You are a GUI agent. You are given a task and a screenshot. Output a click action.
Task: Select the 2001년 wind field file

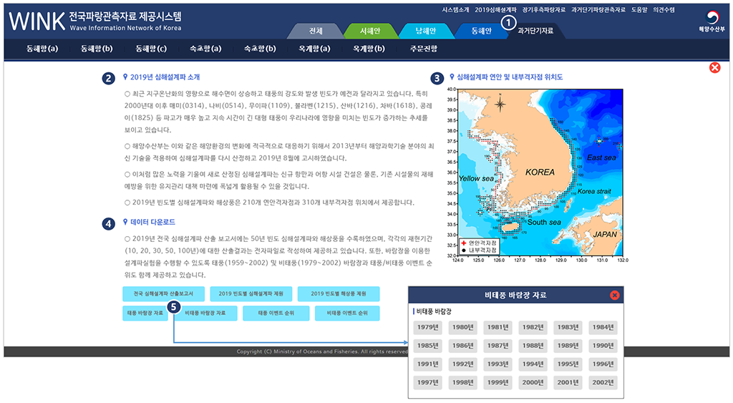(568, 382)
